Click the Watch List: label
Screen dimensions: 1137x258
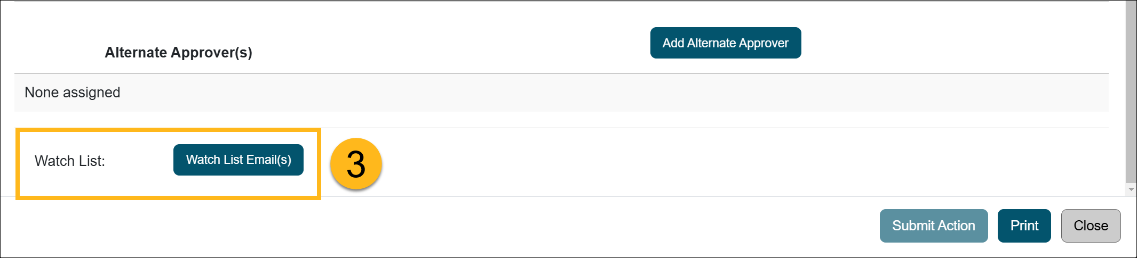point(70,161)
